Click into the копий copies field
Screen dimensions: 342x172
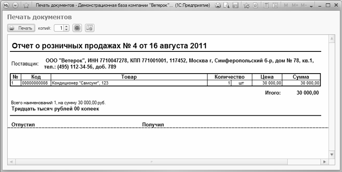59,28
